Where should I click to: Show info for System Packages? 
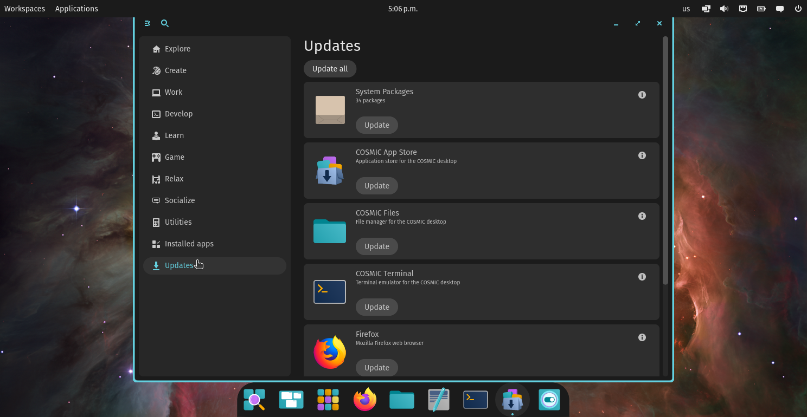pyautogui.click(x=642, y=95)
